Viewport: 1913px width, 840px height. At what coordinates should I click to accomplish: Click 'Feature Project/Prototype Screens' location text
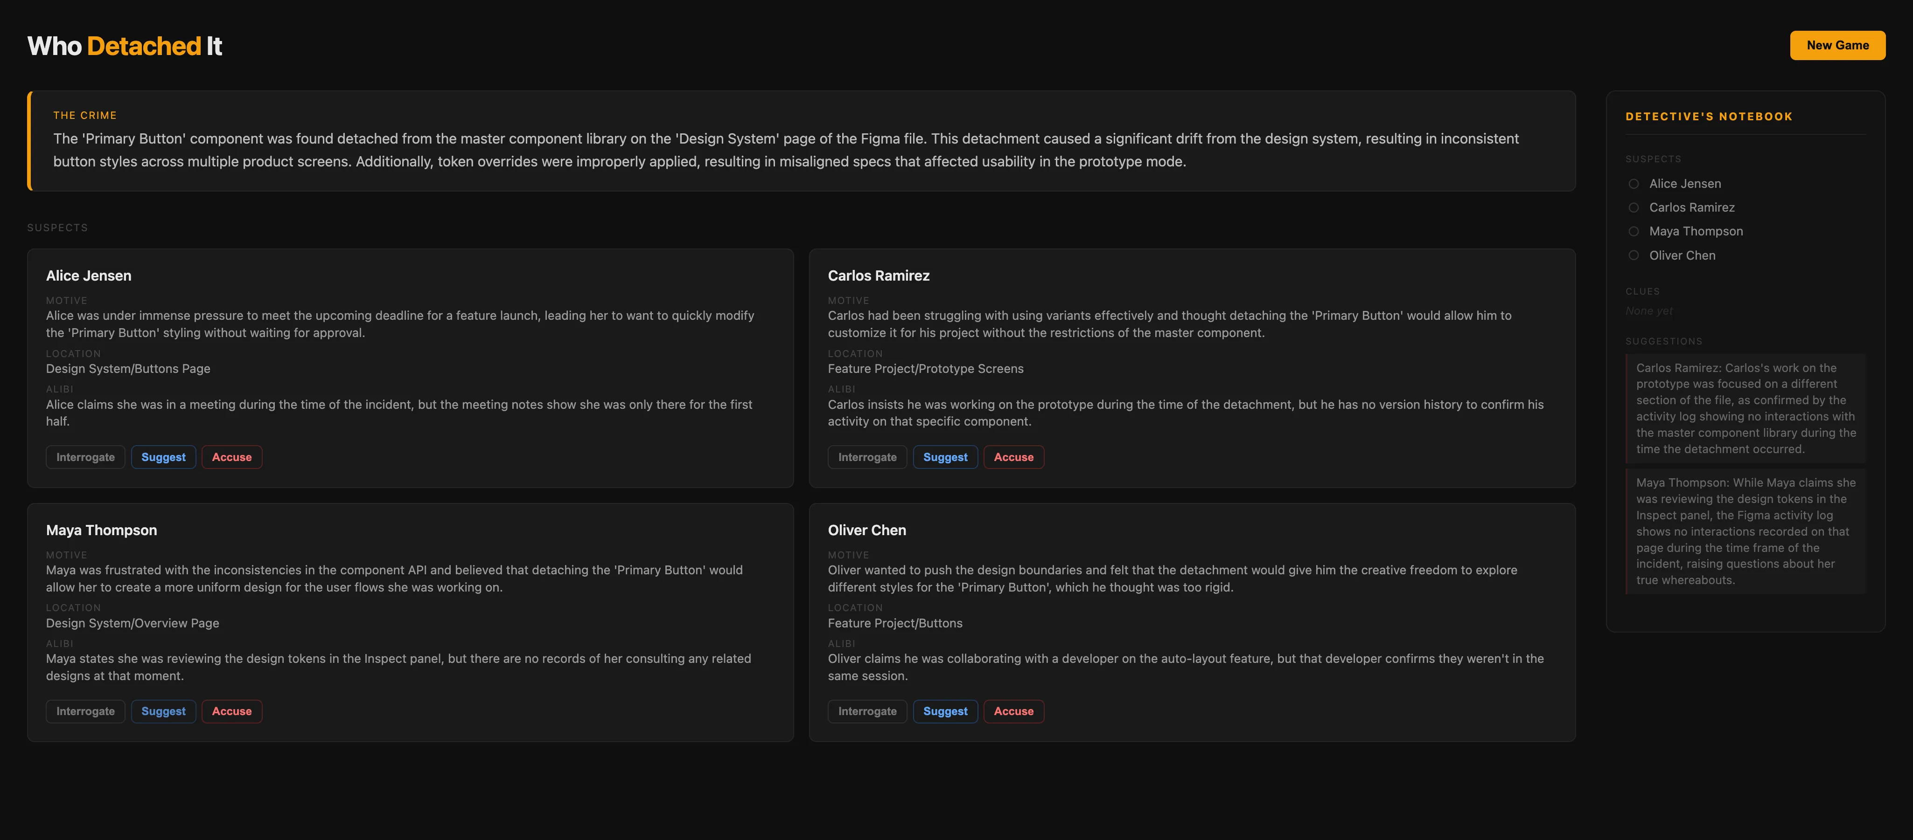click(x=925, y=369)
